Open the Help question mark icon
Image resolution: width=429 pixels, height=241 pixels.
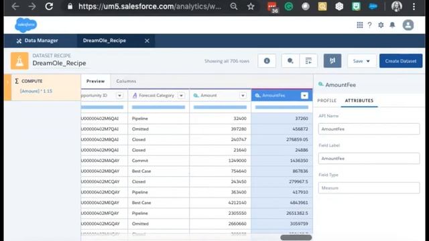(369, 25)
